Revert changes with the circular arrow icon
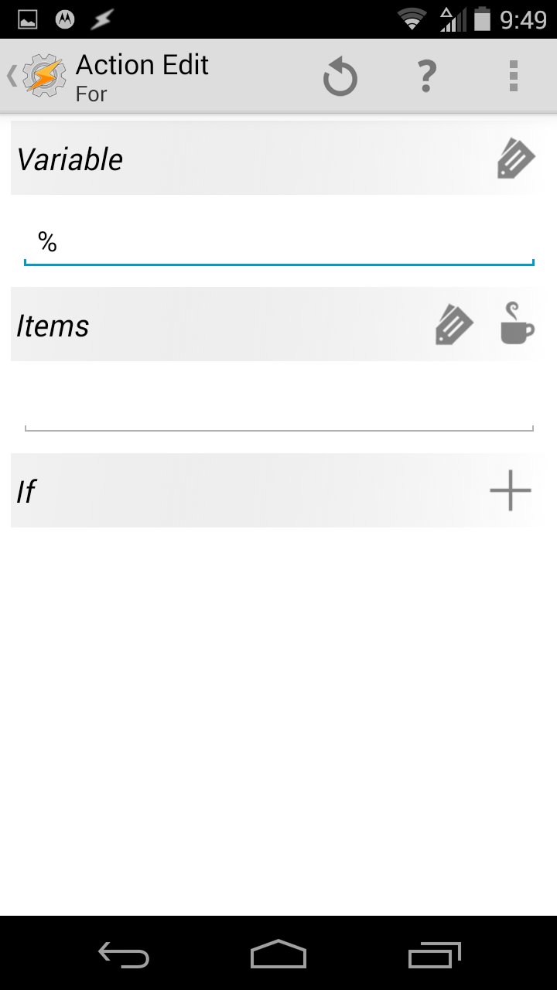557x990 pixels. (340, 77)
